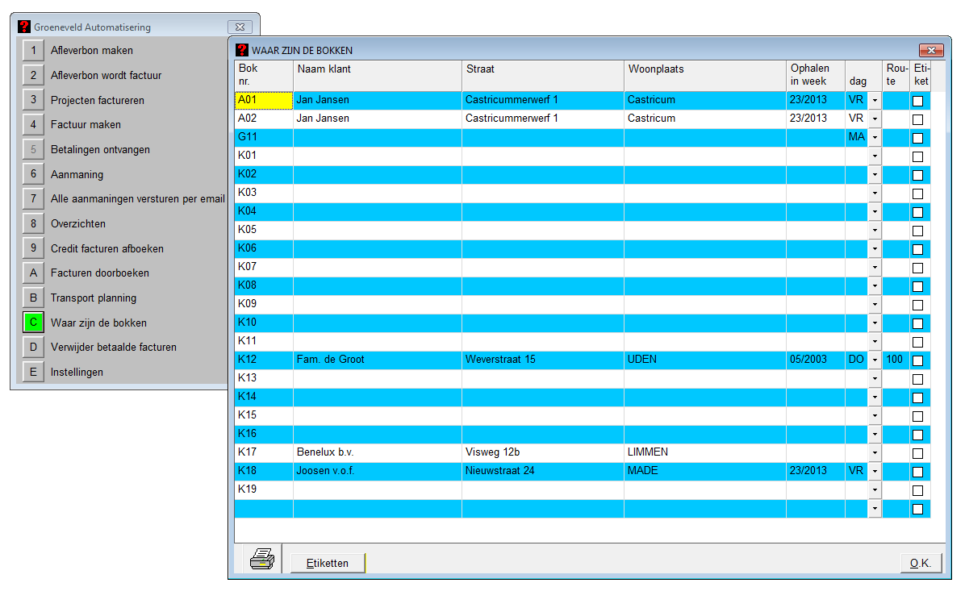Image resolution: width=965 pixels, height=608 pixels.
Task: Open the dag dropdown for row A02
Action: [x=875, y=119]
